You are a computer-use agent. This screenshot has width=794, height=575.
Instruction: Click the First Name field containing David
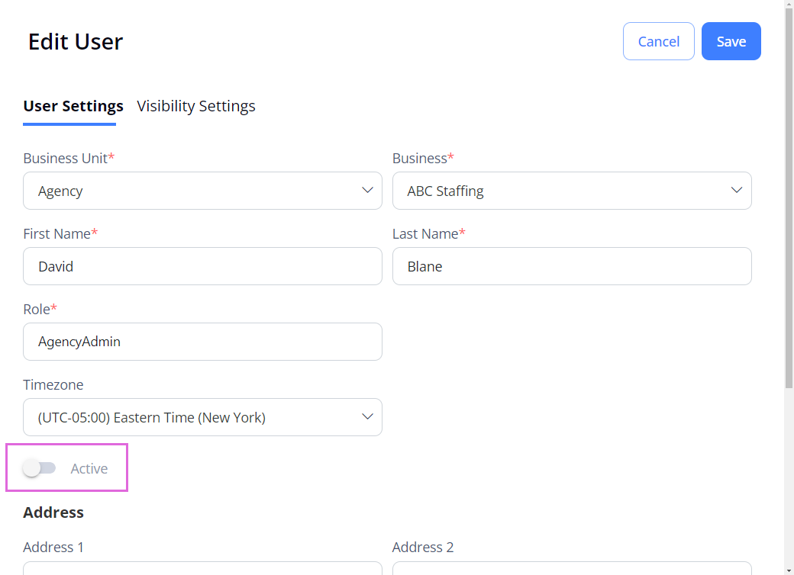tap(202, 266)
